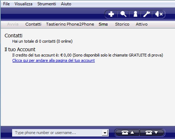Switch to the Attivo tab
The width and height of the screenshot is (175, 139).
tap(141, 24)
